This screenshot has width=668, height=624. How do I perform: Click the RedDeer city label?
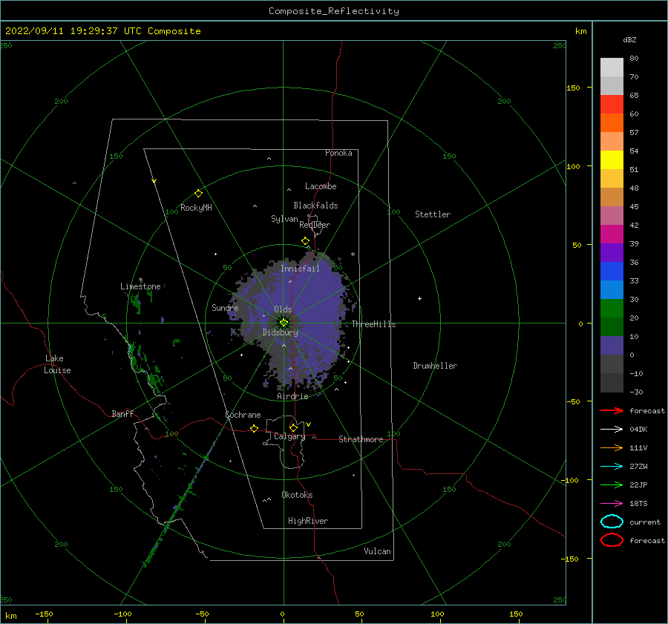click(x=315, y=225)
